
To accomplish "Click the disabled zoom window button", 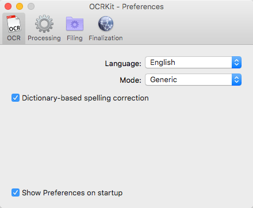I will click(x=31, y=6).
